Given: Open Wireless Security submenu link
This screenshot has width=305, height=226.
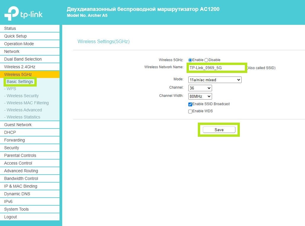Looking at the screenshot, I should coord(23,96).
